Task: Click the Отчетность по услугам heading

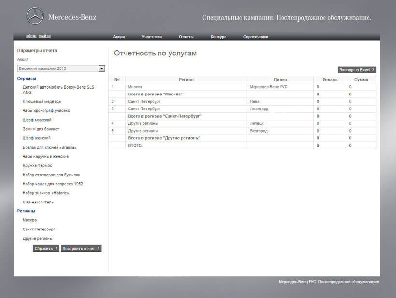Action: (x=155, y=53)
